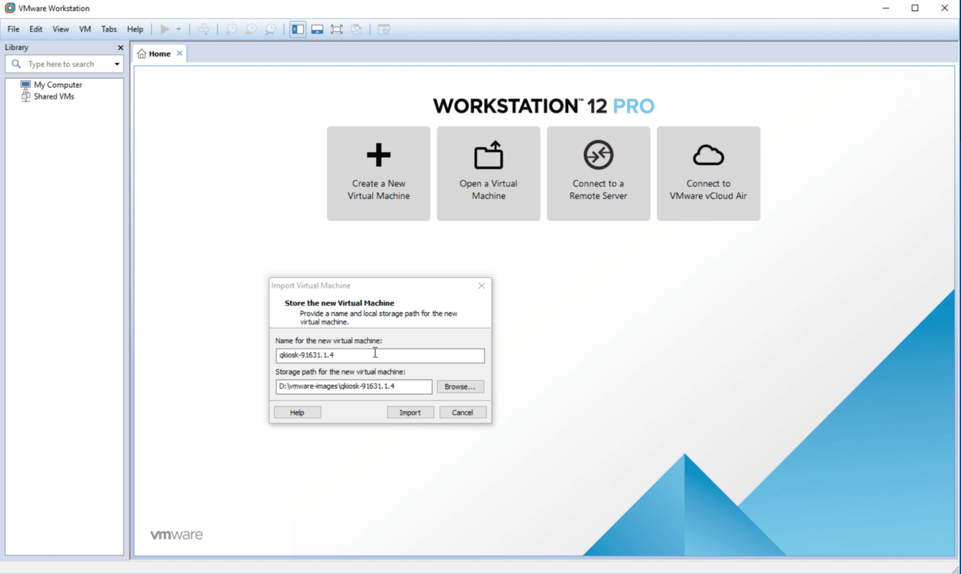Open the VM menu

click(84, 29)
